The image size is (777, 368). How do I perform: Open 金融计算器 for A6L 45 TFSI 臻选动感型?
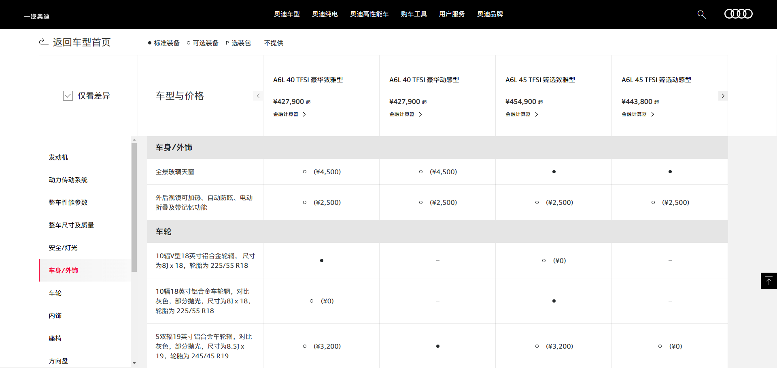coord(638,114)
